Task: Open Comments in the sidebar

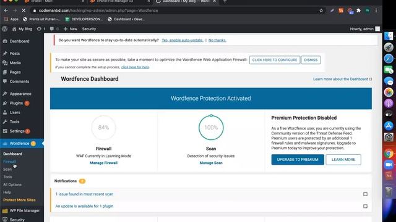Action: 16,81
